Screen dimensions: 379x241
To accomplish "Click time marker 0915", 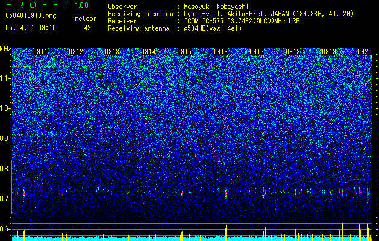I will 184,52.
